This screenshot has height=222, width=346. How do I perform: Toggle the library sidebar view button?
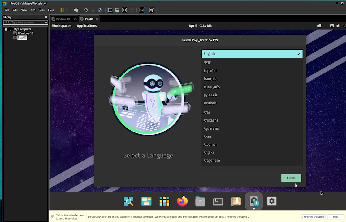(110, 10)
